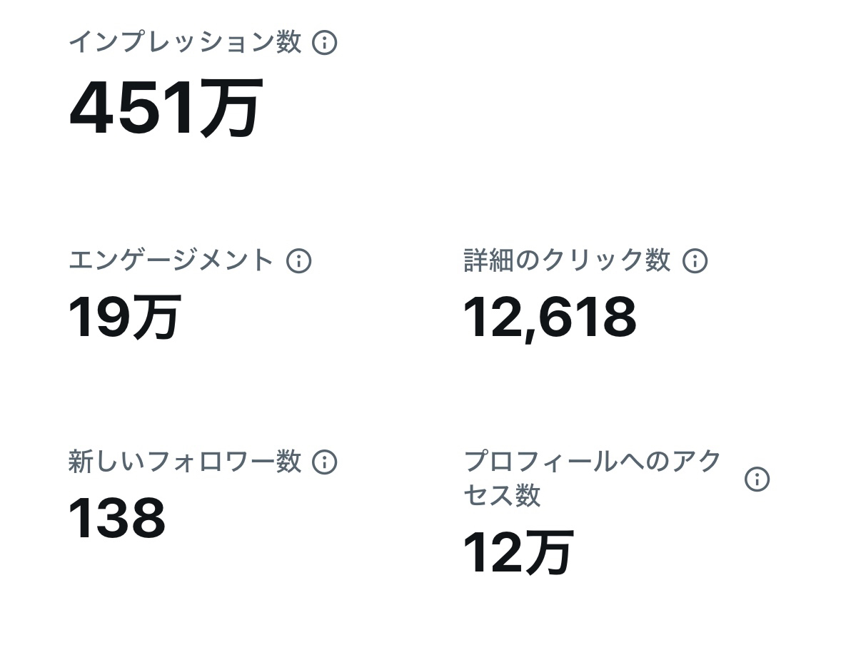Viewport: 841px width, 645px height.
Task: Click the info icon beside インプレッション数
Action: 325,43
